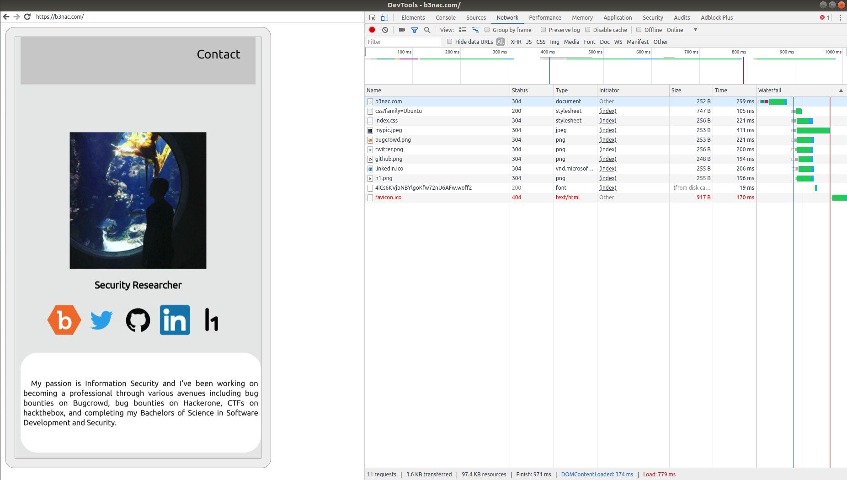Check Hide data URLs
Screen dimensions: 847x480
(450, 42)
